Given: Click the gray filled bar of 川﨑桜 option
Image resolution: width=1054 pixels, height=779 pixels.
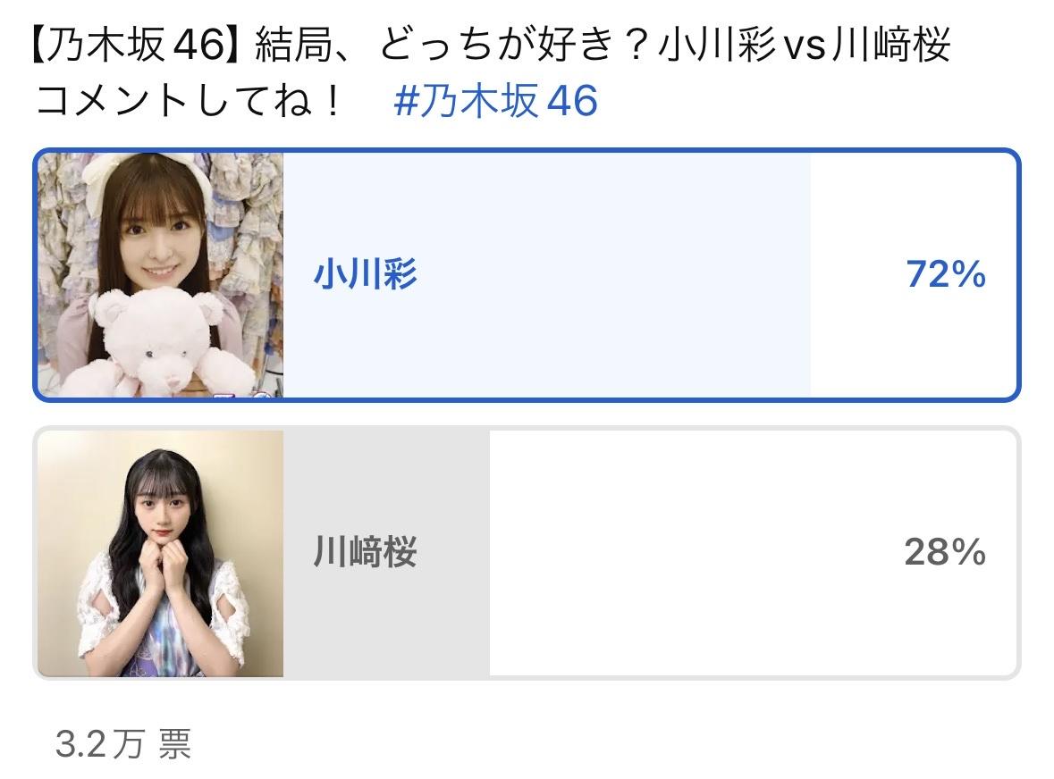Looking at the screenshot, I should [x=386, y=553].
